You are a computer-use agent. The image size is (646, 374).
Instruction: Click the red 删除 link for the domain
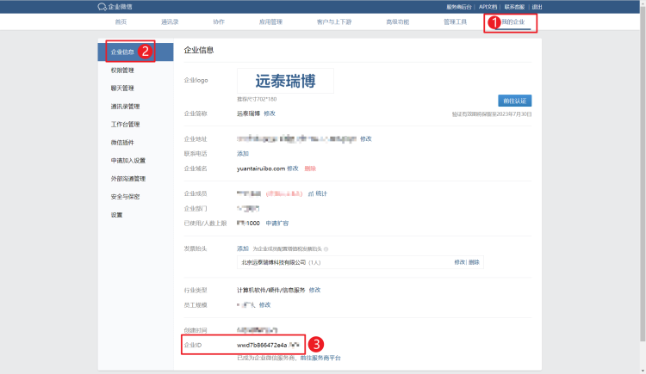pyautogui.click(x=310, y=169)
